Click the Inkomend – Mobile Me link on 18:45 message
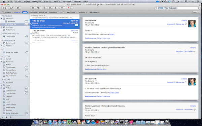Image resolution: width=202 pixels, height=126 pixels. 176,82
